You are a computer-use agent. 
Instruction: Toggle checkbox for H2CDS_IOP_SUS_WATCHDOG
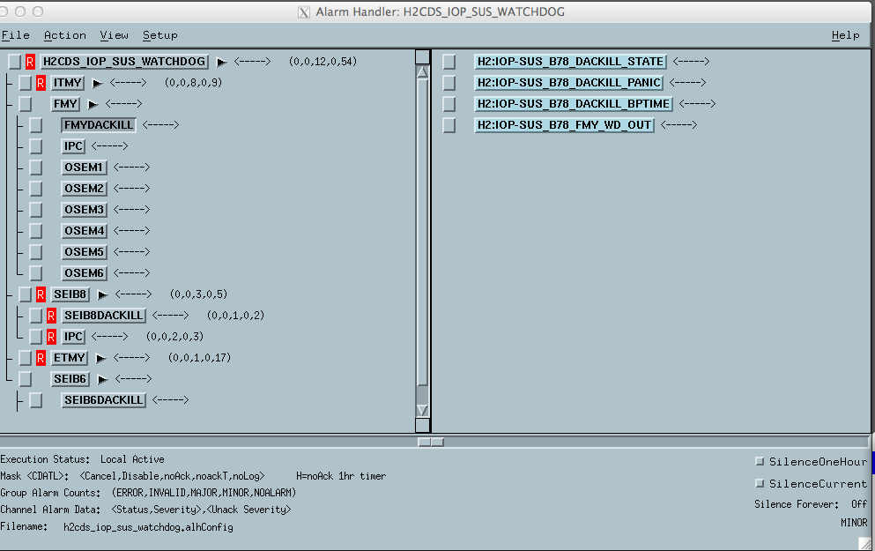14,62
